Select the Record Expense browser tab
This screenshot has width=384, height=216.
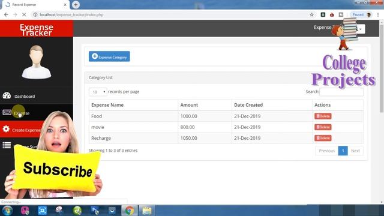pyautogui.click(x=36, y=5)
